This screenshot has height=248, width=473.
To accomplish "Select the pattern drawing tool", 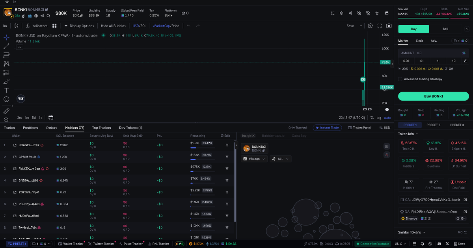I will coord(6,64).
